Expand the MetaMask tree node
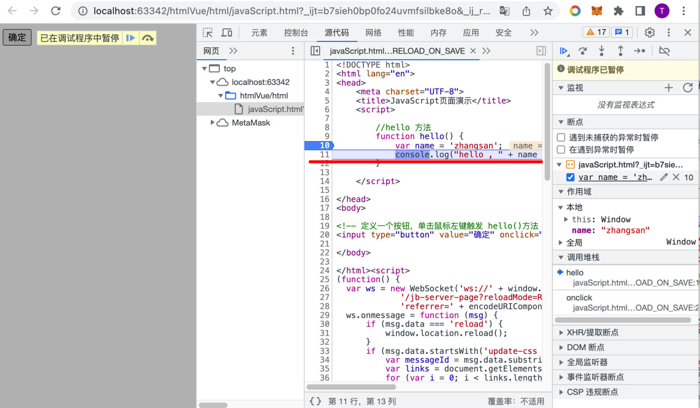The image size is (700, 408). pos(212,122)
